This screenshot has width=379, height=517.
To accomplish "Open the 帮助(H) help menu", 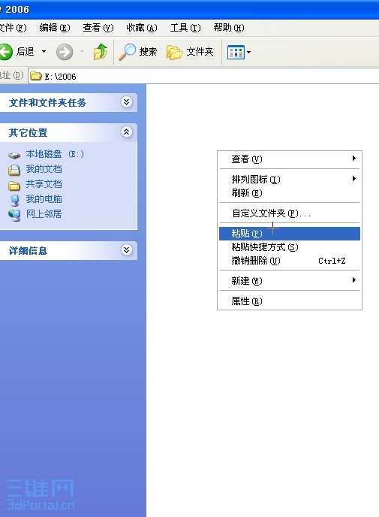I will (228, 28).
